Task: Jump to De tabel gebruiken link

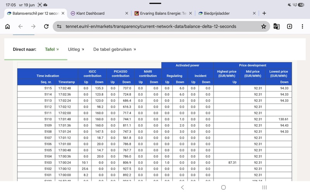Action: [x=114, y=49]
